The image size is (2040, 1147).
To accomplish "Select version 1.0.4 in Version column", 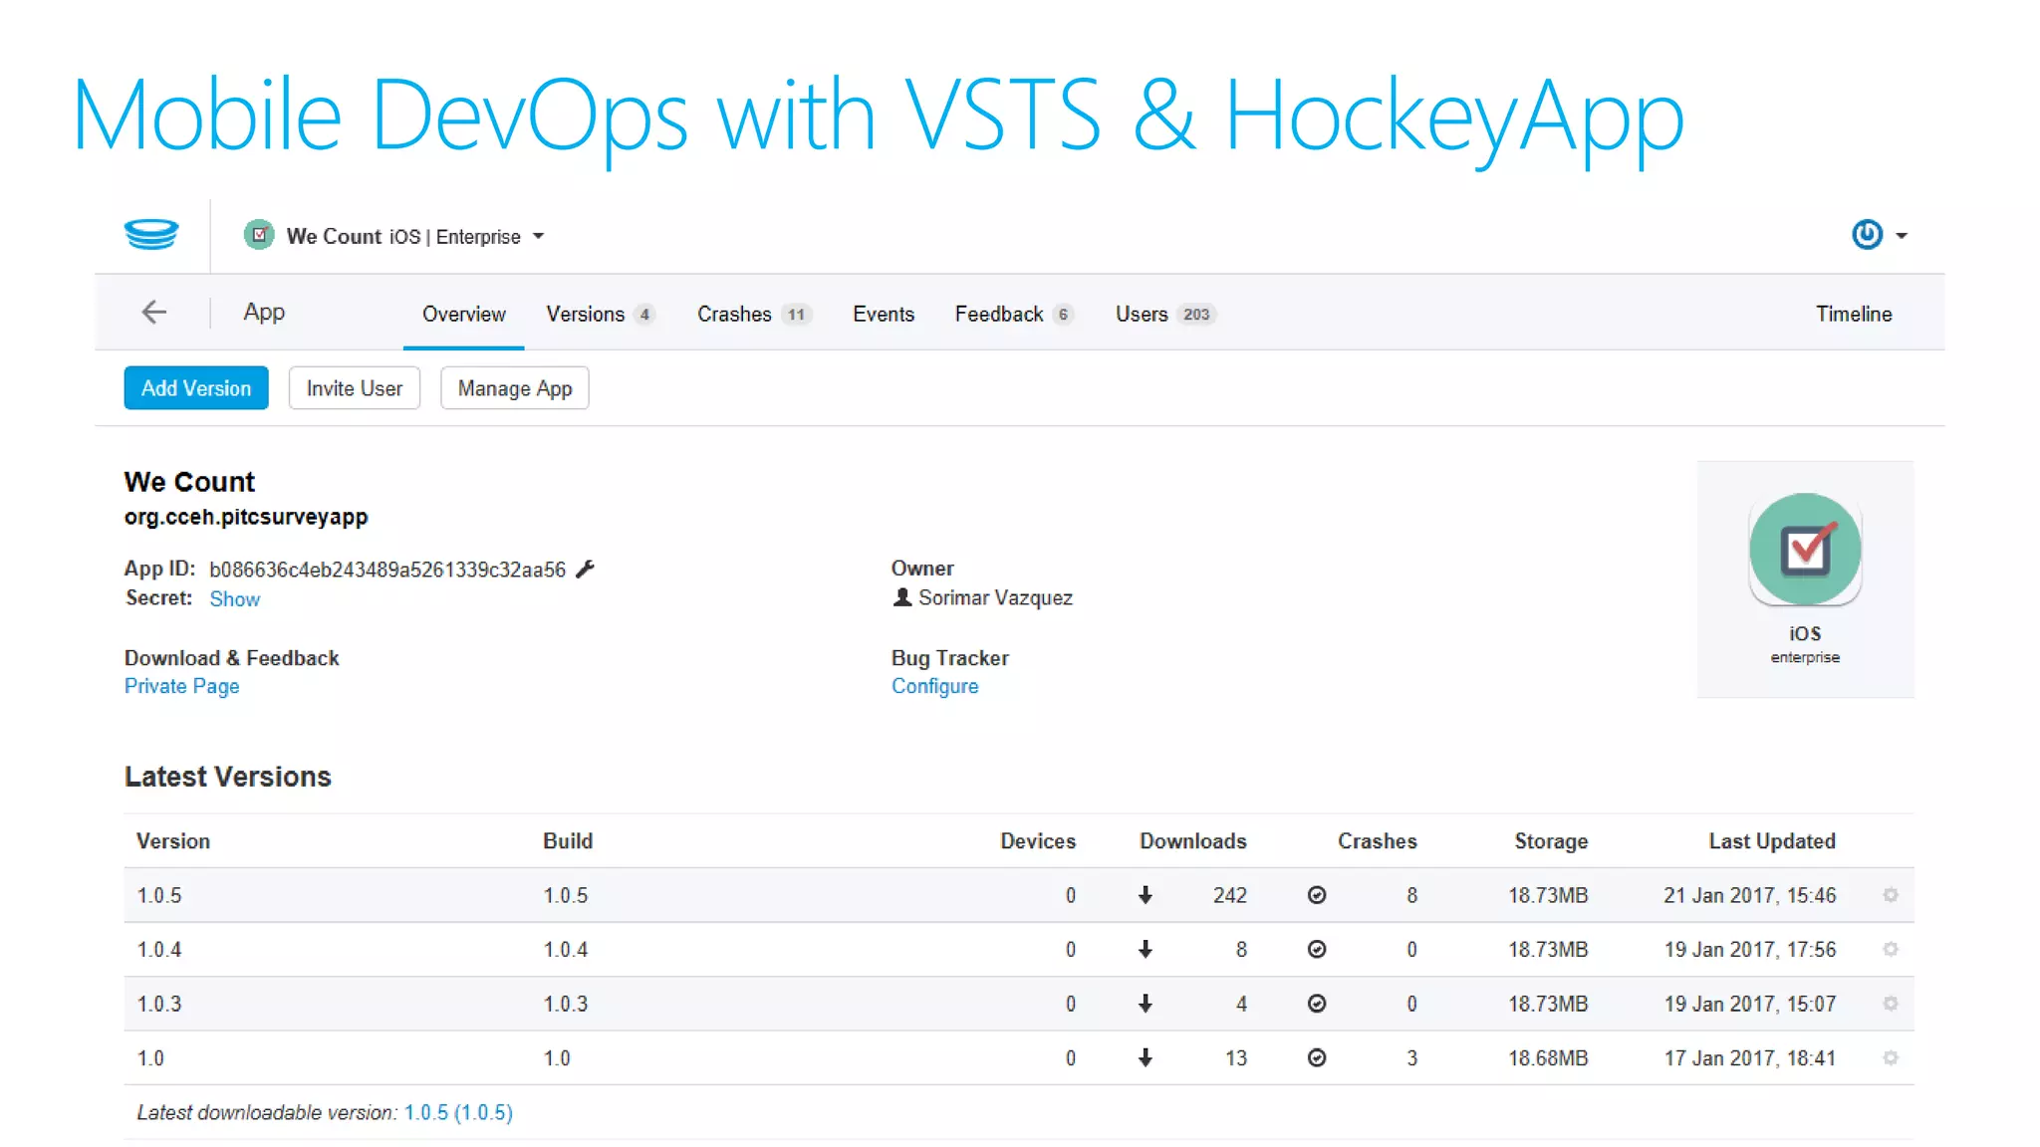I will pos(159,949).
